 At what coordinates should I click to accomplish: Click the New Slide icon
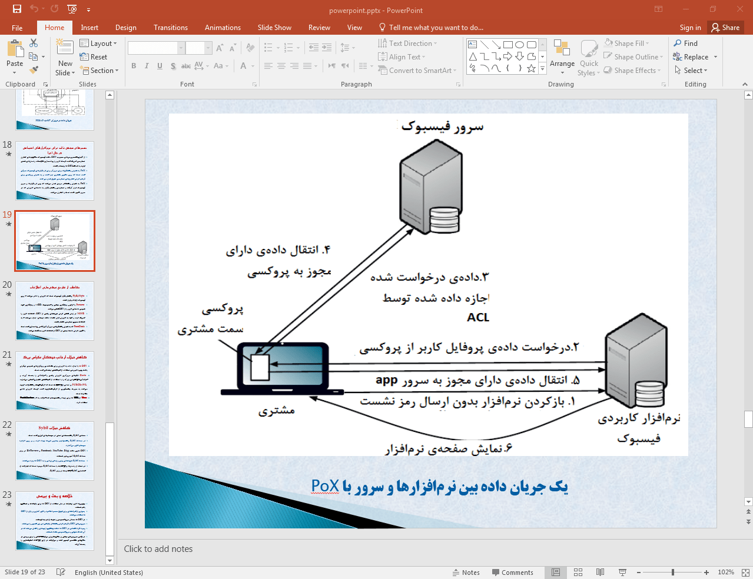pos(65,48)
